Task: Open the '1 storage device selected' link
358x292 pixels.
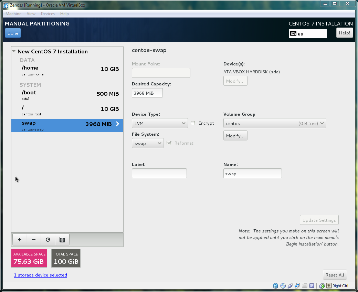Action: coord(41,275)
